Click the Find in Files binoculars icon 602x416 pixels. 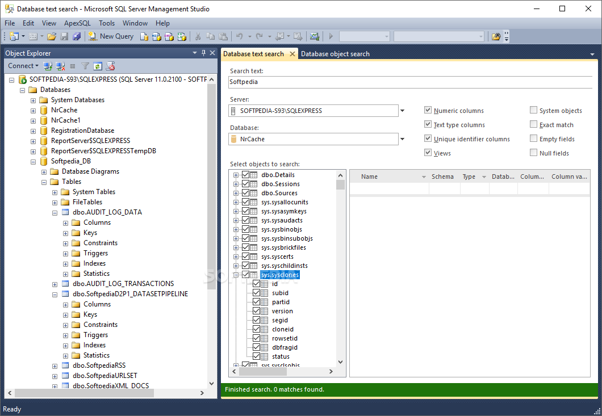496,36
